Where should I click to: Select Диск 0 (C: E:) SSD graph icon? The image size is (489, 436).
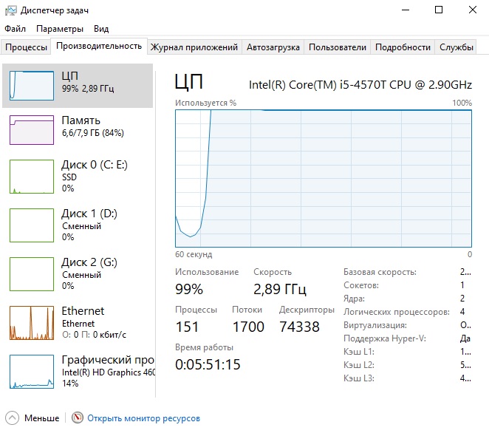(31, 177)
